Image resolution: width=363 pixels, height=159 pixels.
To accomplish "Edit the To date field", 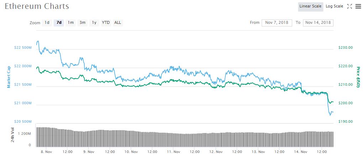I will coord(318,23).
